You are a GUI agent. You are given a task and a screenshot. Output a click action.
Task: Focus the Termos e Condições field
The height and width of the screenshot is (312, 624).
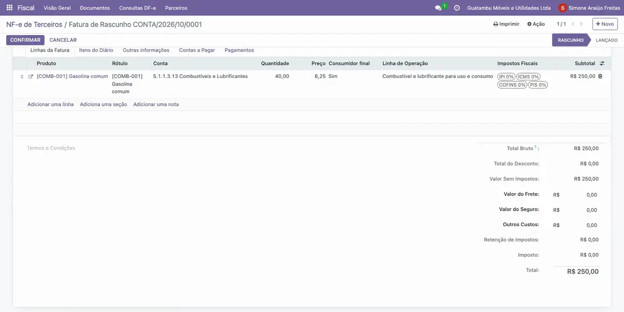[51, 148]
